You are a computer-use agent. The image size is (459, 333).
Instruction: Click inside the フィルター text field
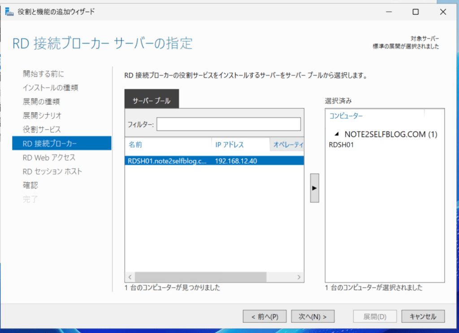228,124
